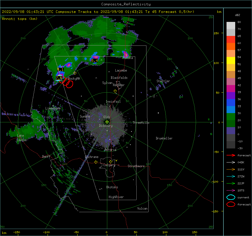Select the storm top label 7.6
Viewport: 252px width, 236px height.
click(59, 78)
